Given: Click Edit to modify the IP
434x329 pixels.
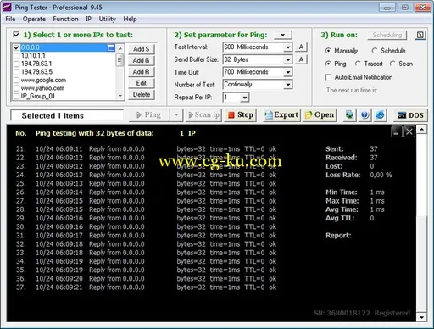Looking at the screenshot, I should [142, 83].
